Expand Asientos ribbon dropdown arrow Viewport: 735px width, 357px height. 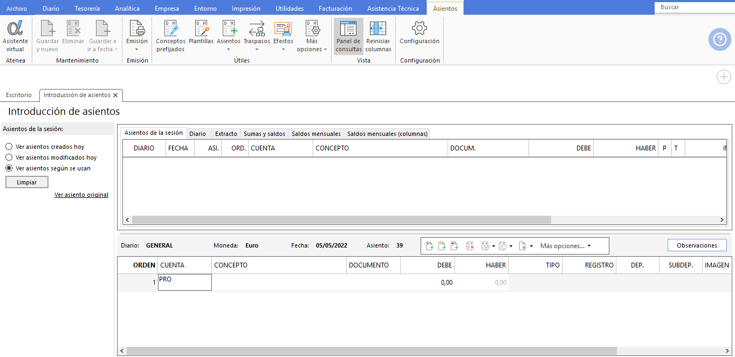click(229, 49)
